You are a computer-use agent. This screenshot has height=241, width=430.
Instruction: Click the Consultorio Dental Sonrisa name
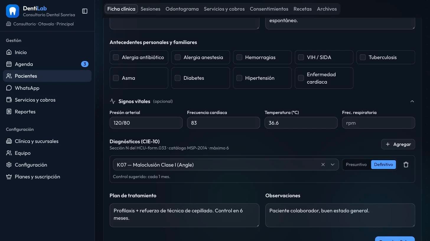(49, 15)
